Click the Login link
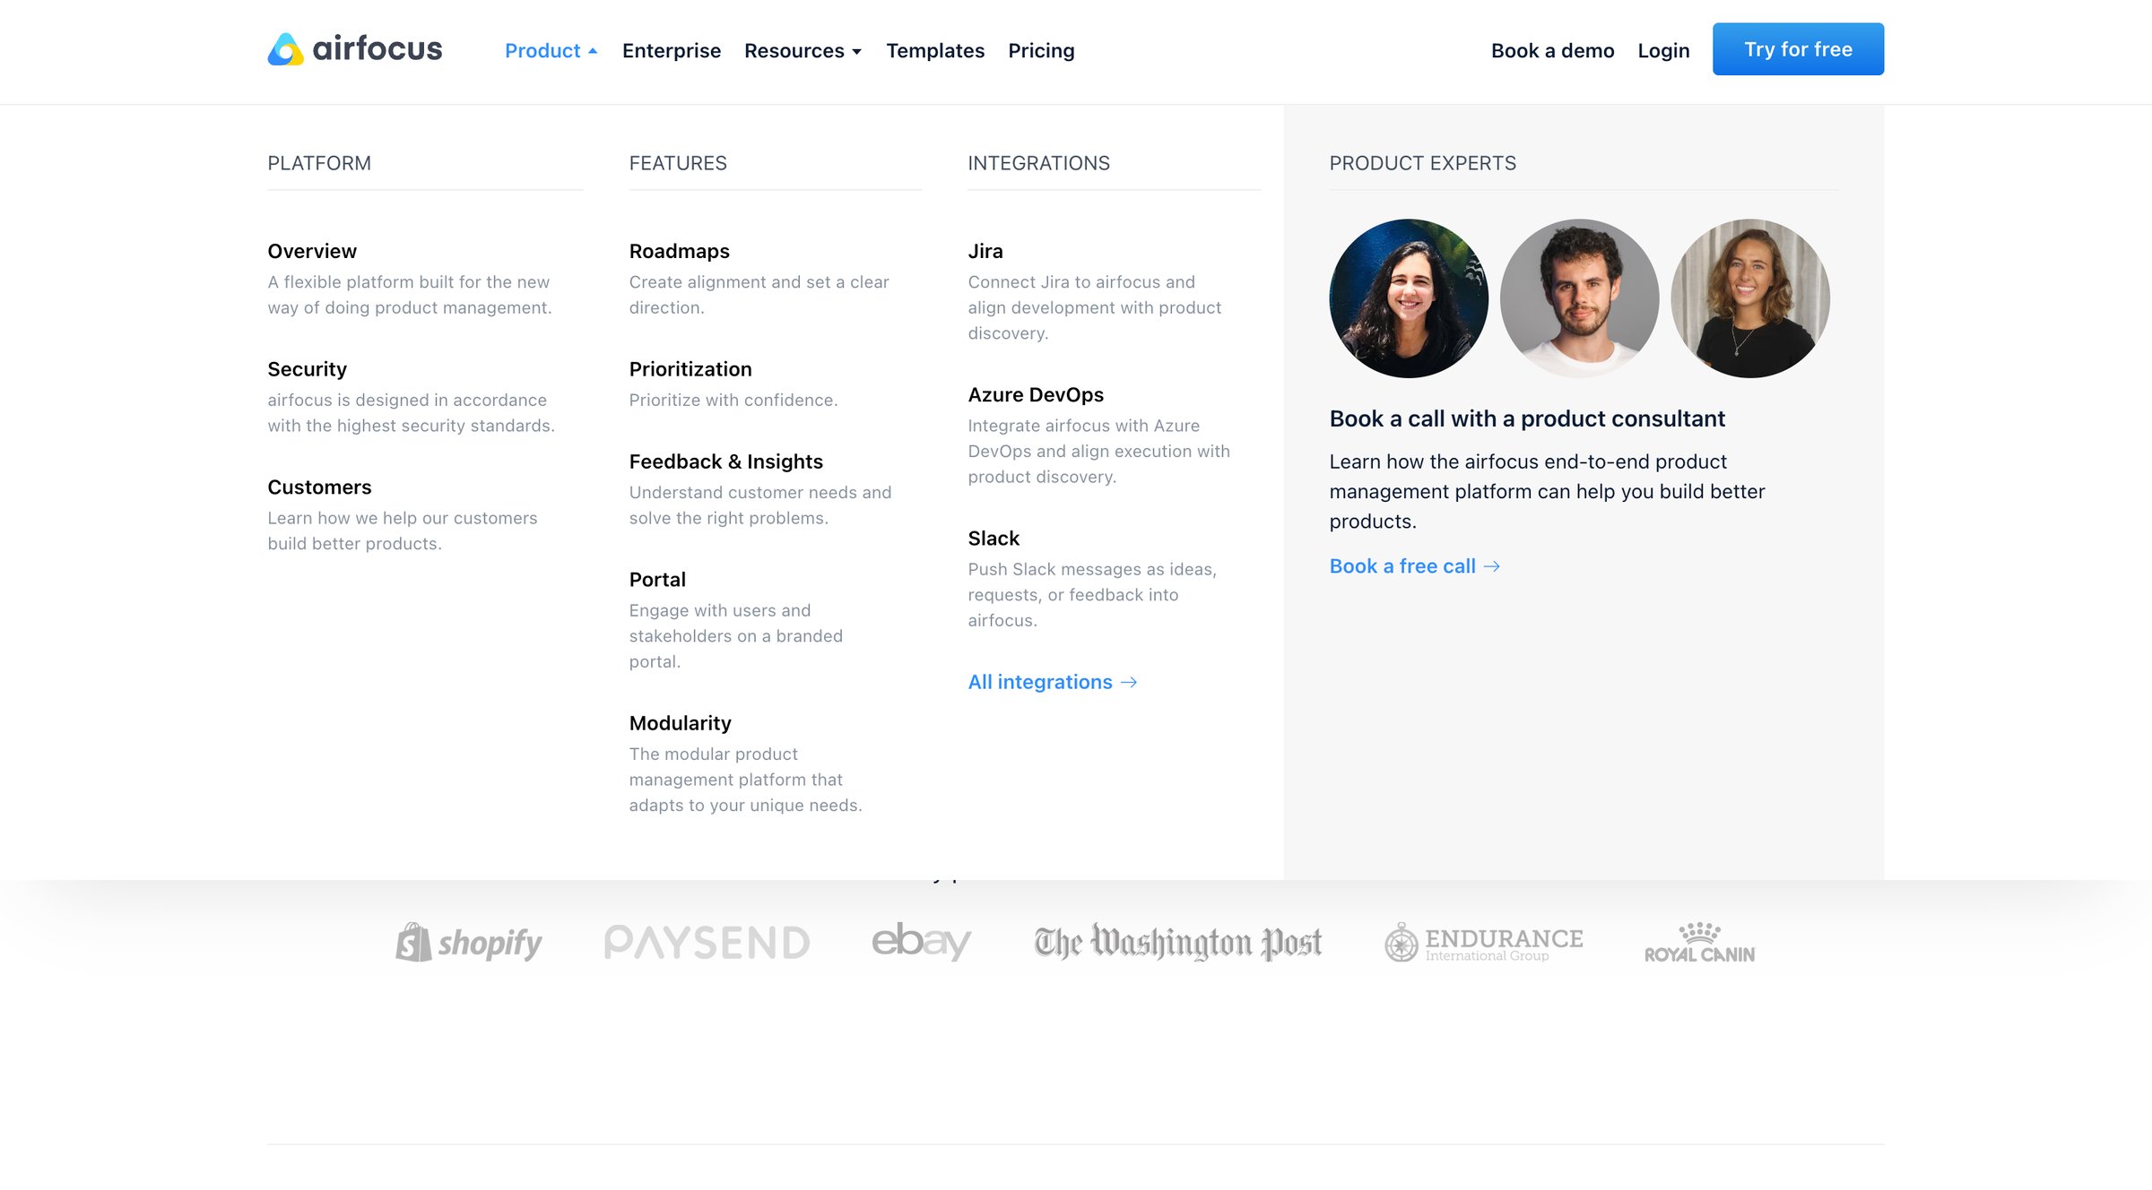 pyautogui.click(x=1663, y=51)
